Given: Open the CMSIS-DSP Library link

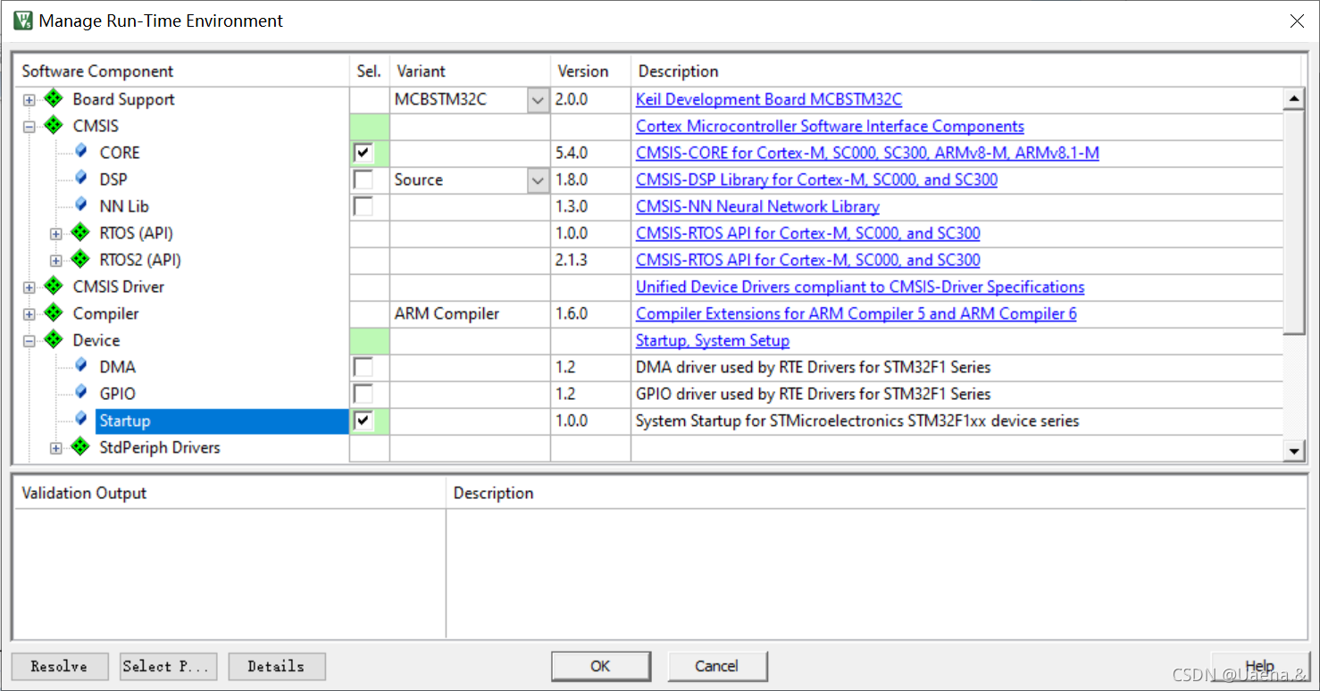Looking at the screenshot, I should (x=816, y=179).
